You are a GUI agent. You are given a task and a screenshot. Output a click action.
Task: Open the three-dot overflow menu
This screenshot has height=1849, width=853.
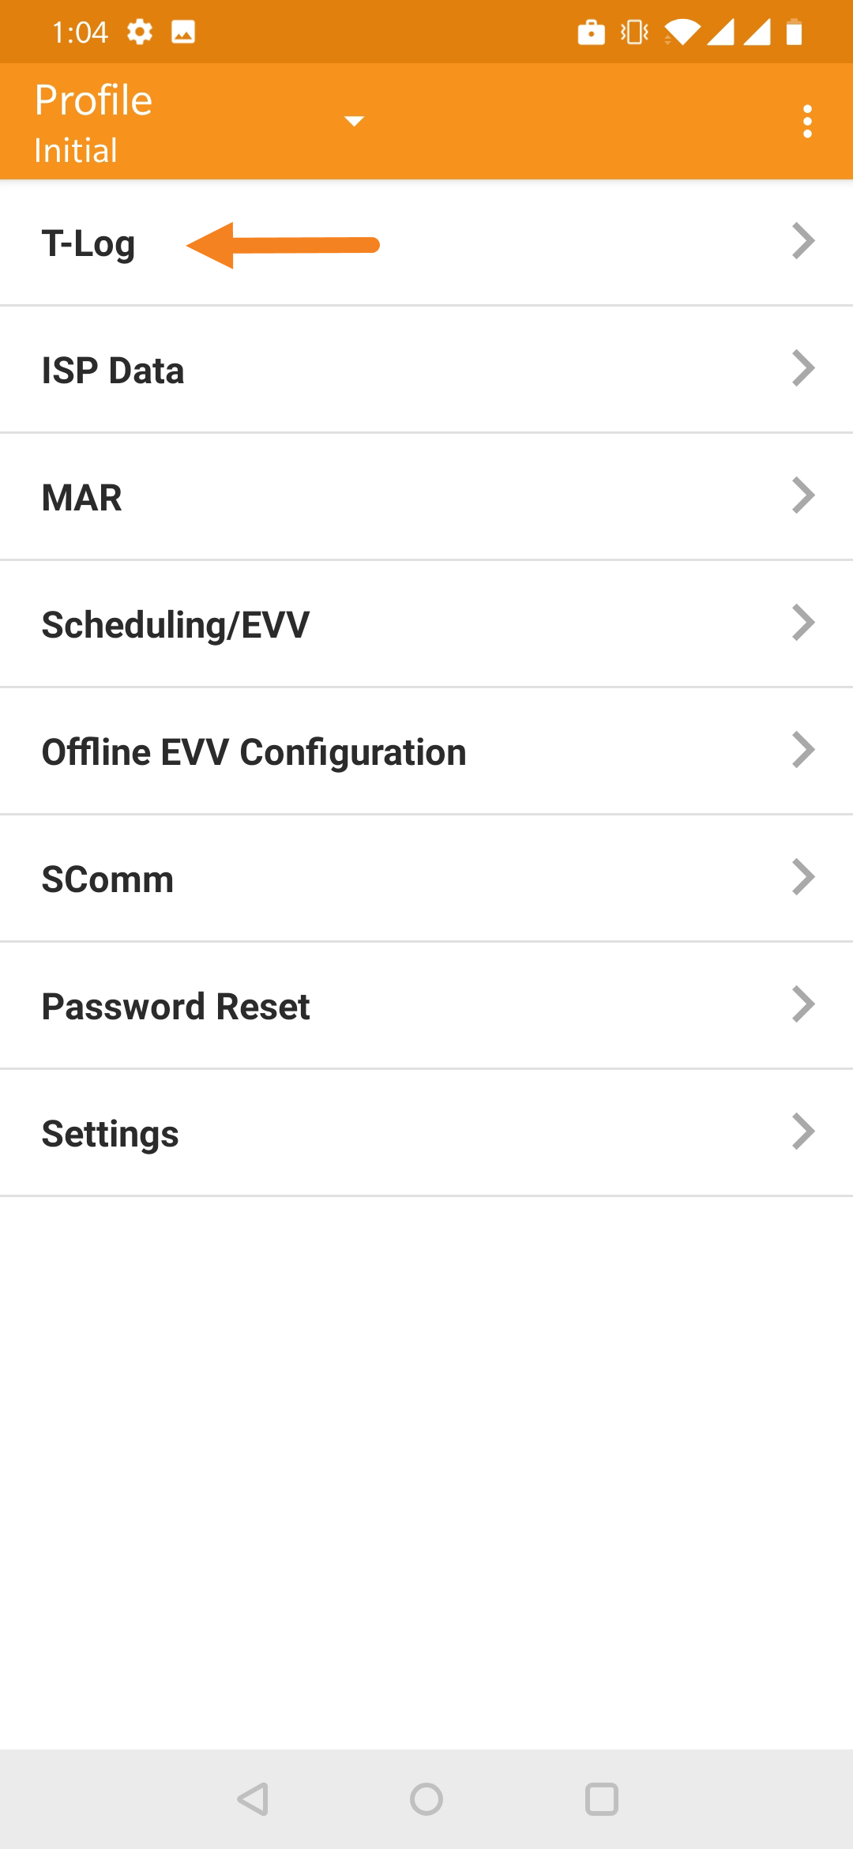coord(806,121)
